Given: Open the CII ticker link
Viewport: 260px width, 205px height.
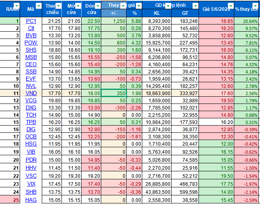Looking at the screenshot, I should [x=31, y=28].
